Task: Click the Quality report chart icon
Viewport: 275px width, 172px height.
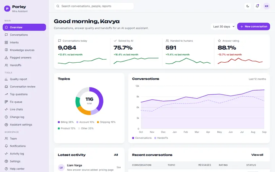Action: click(x=6, y=79)
